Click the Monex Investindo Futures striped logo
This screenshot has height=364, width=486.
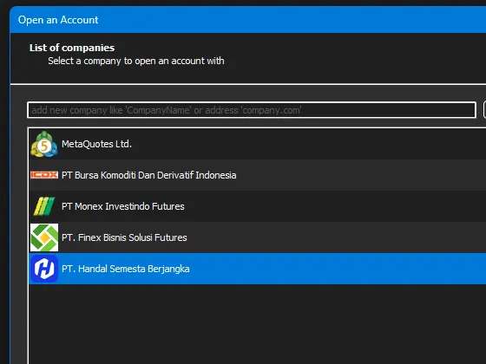tap(44, 206)
